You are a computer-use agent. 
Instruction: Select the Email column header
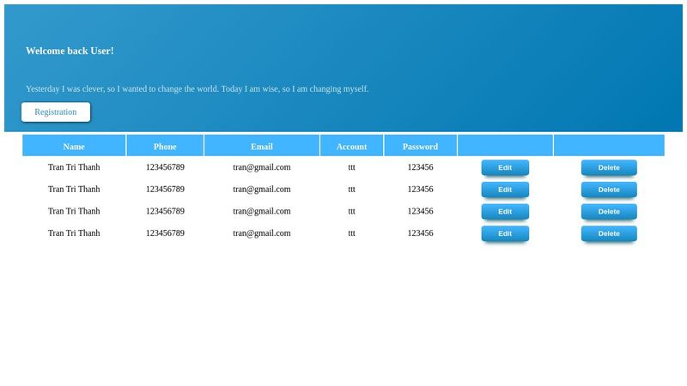pos(262,146)
